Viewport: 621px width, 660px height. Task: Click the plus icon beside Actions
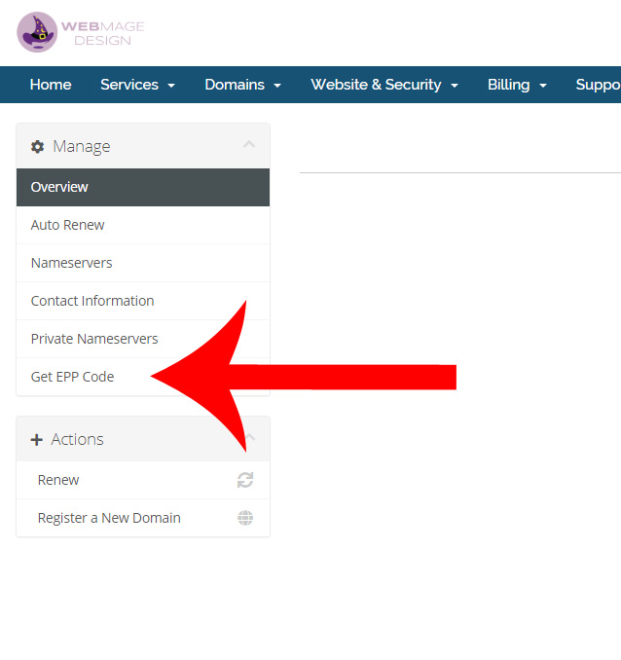click(x=37, y=440)
